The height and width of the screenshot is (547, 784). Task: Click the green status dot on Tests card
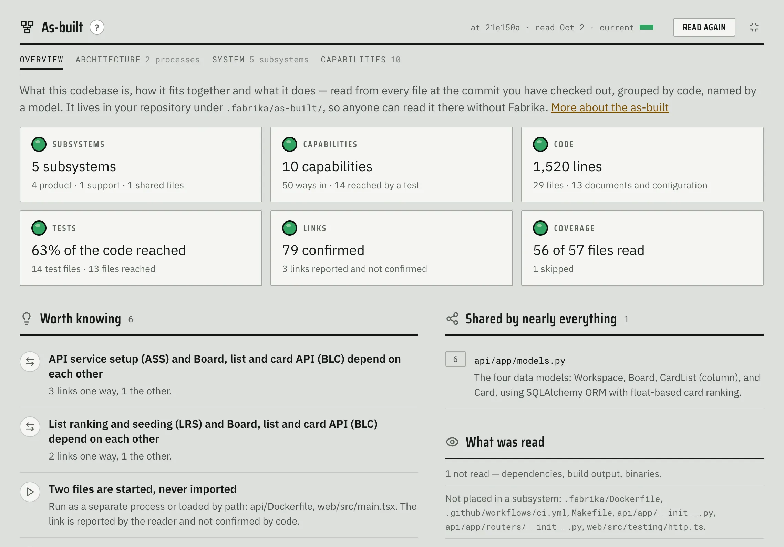point(39,228)
